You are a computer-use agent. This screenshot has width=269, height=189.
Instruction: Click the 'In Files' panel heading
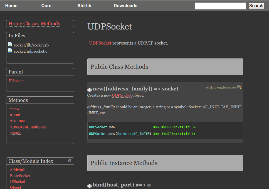tap(17, 36)
